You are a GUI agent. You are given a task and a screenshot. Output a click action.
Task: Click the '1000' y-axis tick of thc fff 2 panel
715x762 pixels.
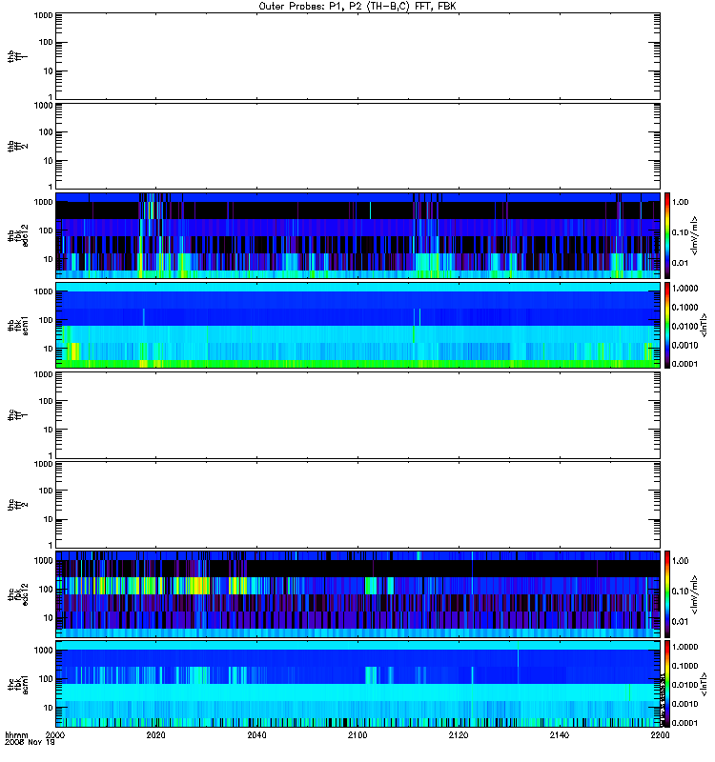pos(43,464)
